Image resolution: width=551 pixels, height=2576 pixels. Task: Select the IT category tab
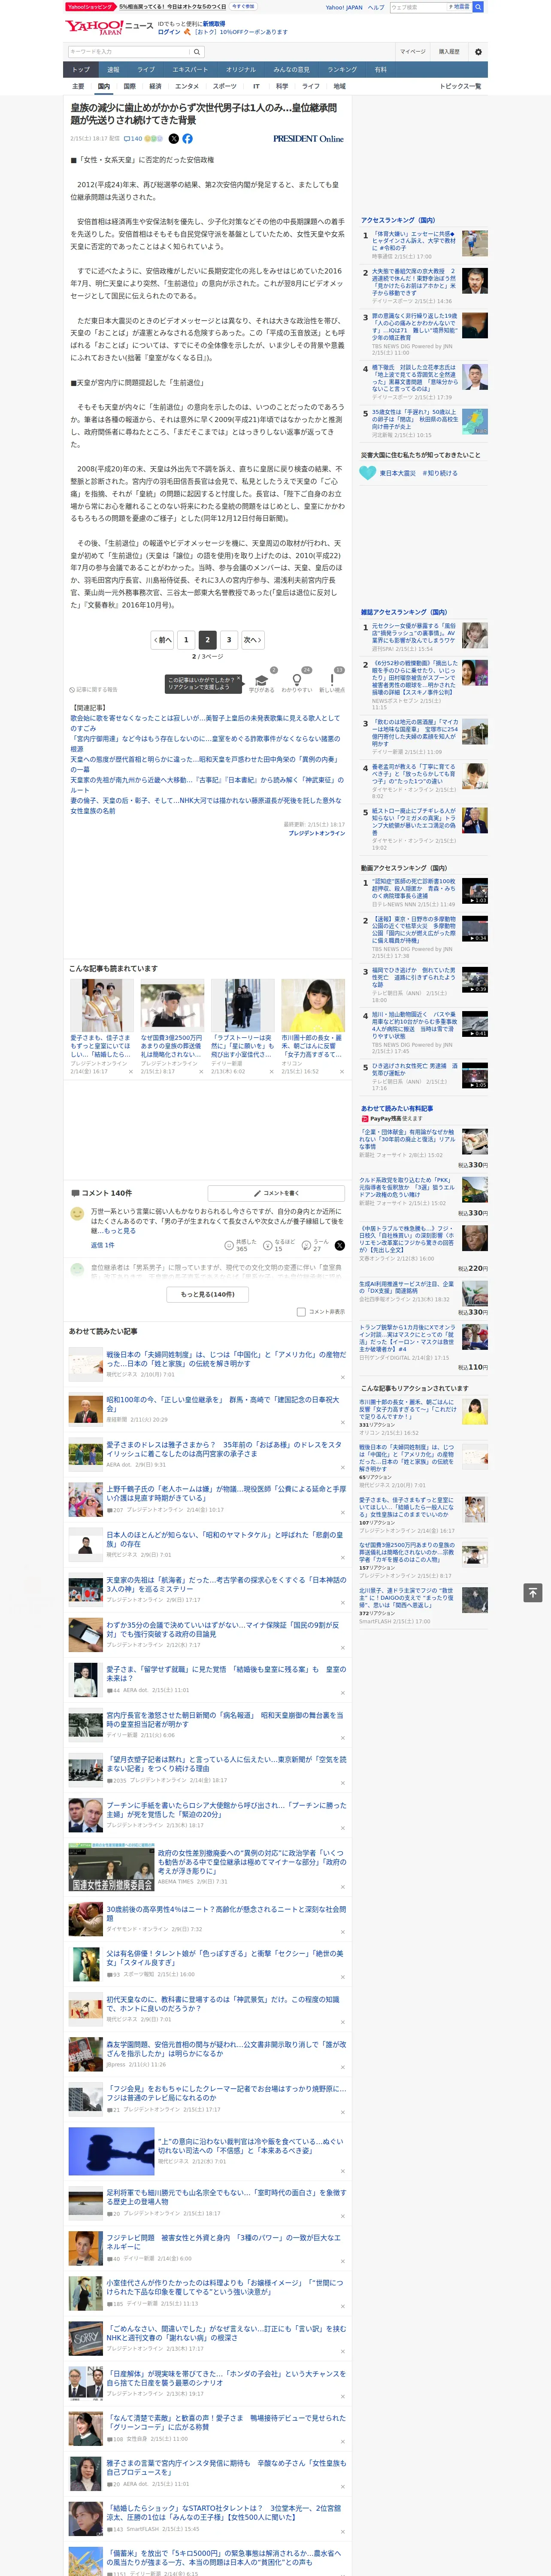click(x=256, y=86)
